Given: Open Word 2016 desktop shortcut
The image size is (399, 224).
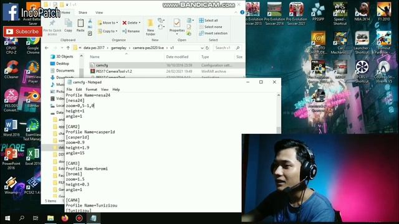Looking at the screenshot, I should (x=11, y=128).
